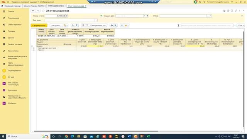
Task: Click the notifications icon with red badge
Action: click(196, 2)
